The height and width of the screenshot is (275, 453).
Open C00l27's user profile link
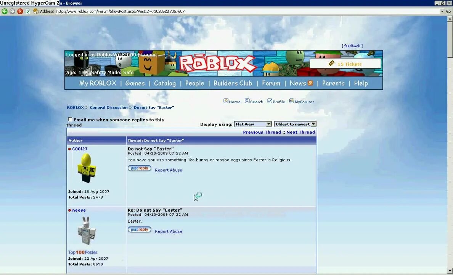pyautogui.click(x=80, y=149)
